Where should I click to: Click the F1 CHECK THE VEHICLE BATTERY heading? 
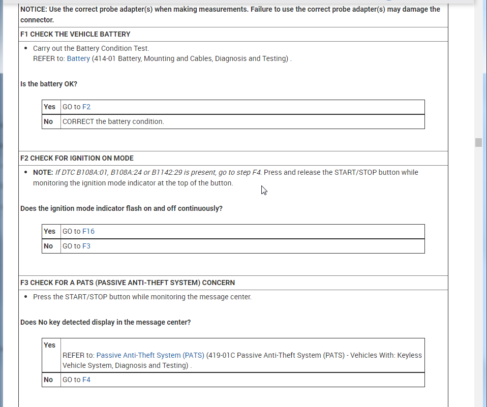coord(75,34)
